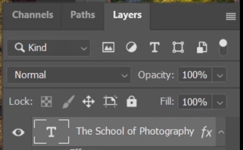Select the Layers tab

coord(127,15)
